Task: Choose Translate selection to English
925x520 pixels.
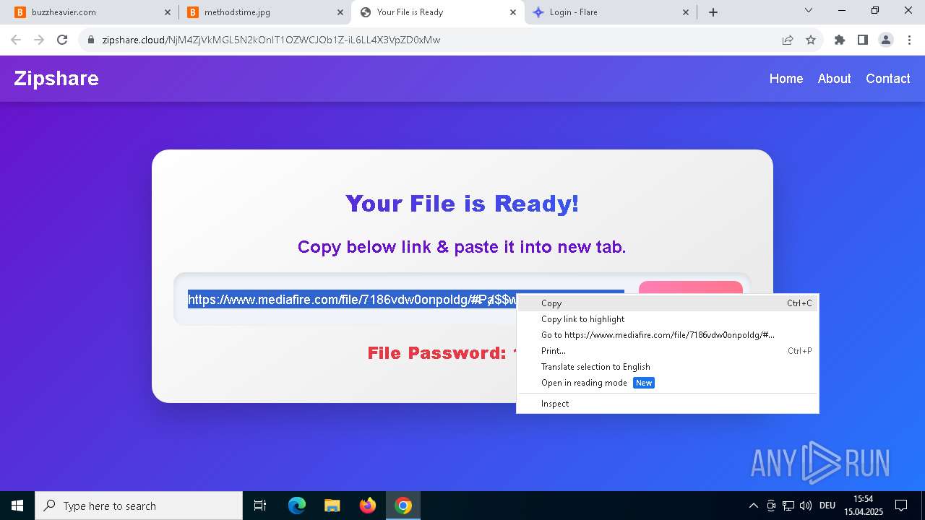Action: pyautogui.click(x=668, y=367)
